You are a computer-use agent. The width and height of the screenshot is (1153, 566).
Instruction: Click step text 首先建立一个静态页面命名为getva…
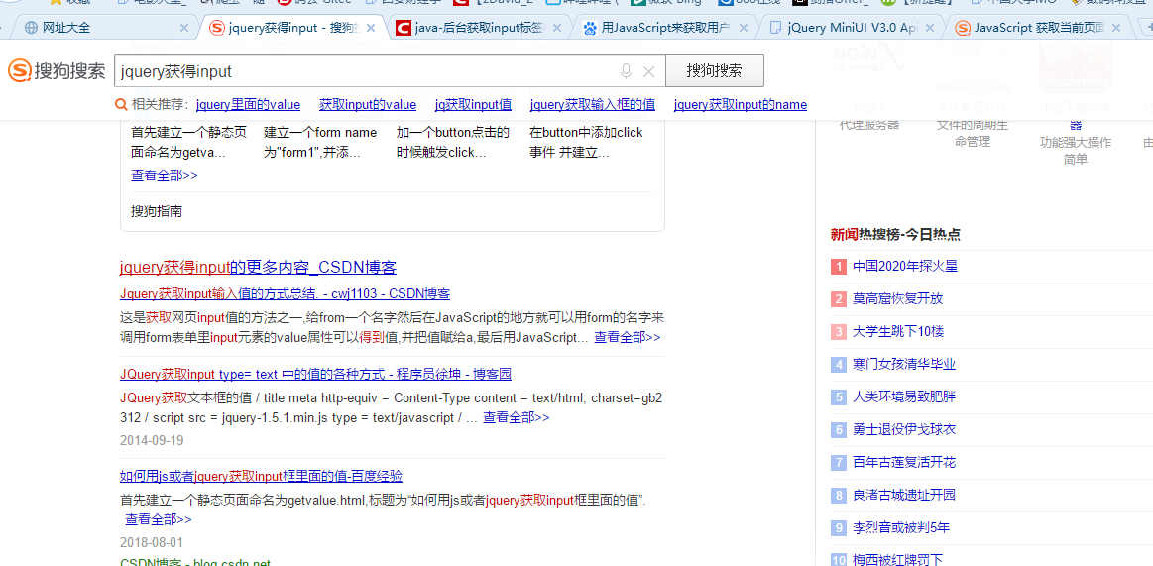pos(188,143)
